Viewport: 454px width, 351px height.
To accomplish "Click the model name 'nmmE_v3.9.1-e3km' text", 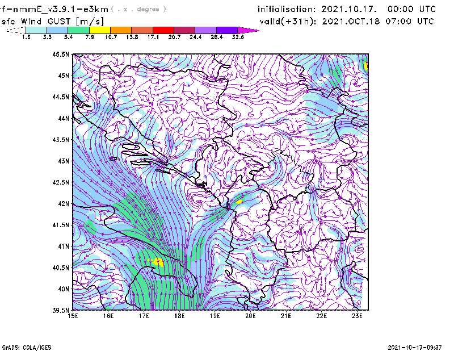I will point(61,9).
